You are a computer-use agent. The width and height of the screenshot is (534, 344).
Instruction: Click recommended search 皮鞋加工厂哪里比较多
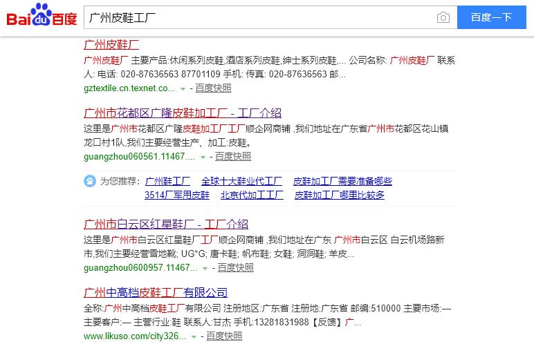(x=340, y=195)
